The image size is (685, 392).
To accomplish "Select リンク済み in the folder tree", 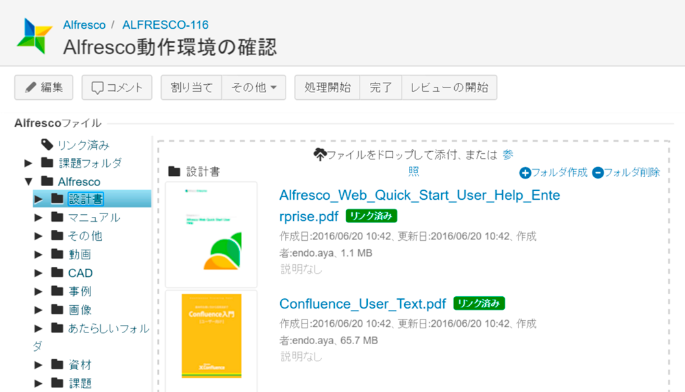I will [x=84, y=144].
